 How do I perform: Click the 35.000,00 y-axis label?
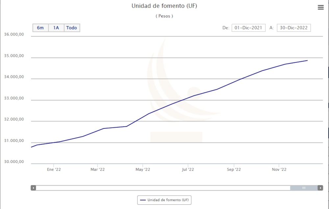click(x=14, y=56)
